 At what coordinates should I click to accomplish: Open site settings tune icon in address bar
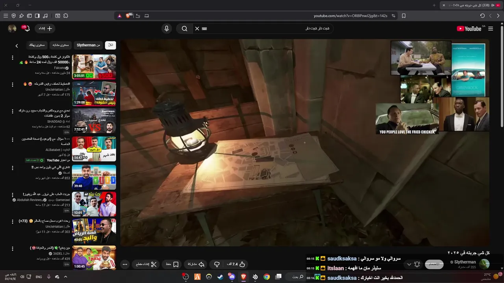point(394,16)
